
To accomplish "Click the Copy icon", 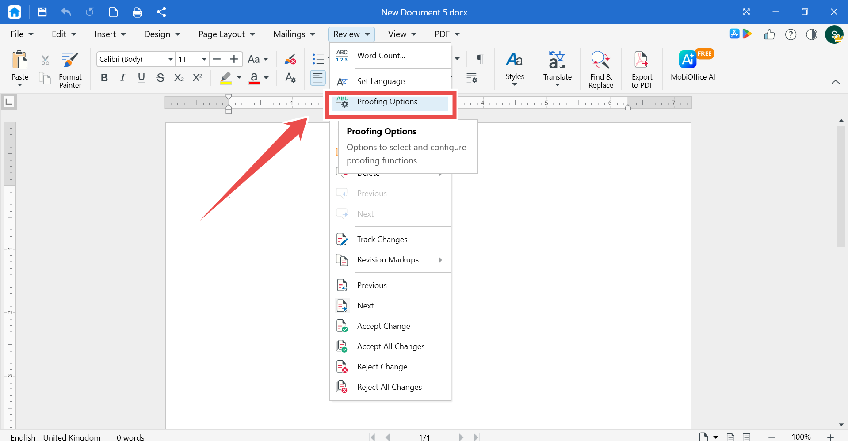I will point(45,79).
